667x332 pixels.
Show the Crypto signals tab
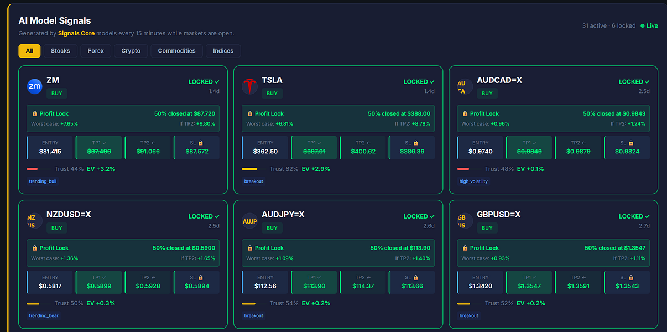point(131,51)
